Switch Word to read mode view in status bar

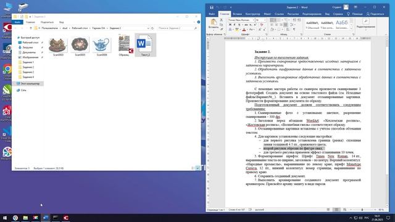pos(328,210)
